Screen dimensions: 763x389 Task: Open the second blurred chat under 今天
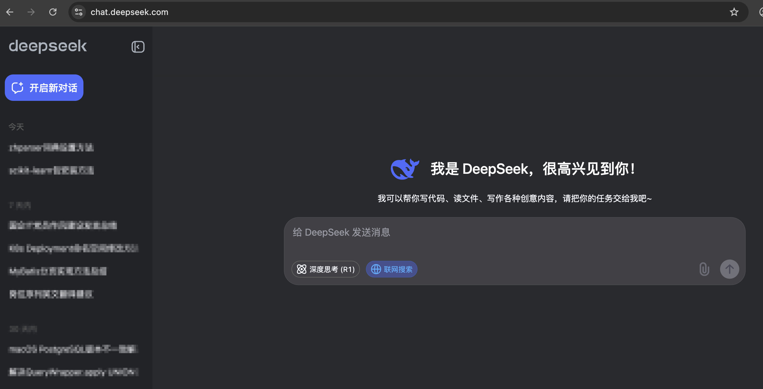pyautogui.click(x=52, y=170)
